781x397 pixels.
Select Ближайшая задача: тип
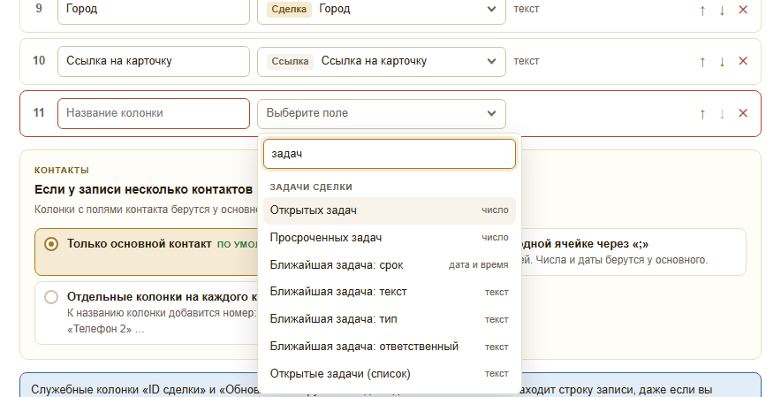coord(390,319)
